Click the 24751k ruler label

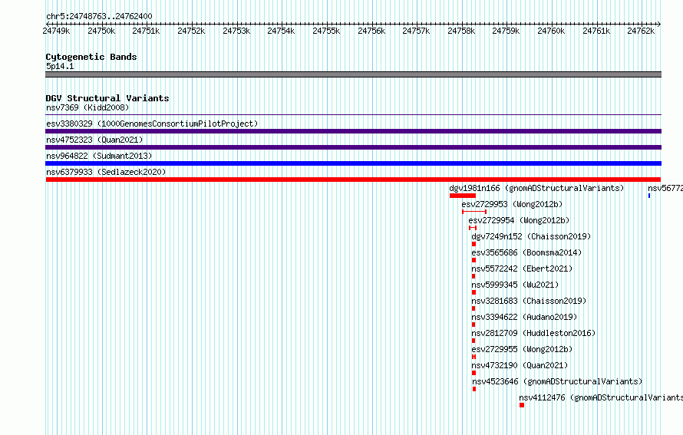click(x=146, y=31)
